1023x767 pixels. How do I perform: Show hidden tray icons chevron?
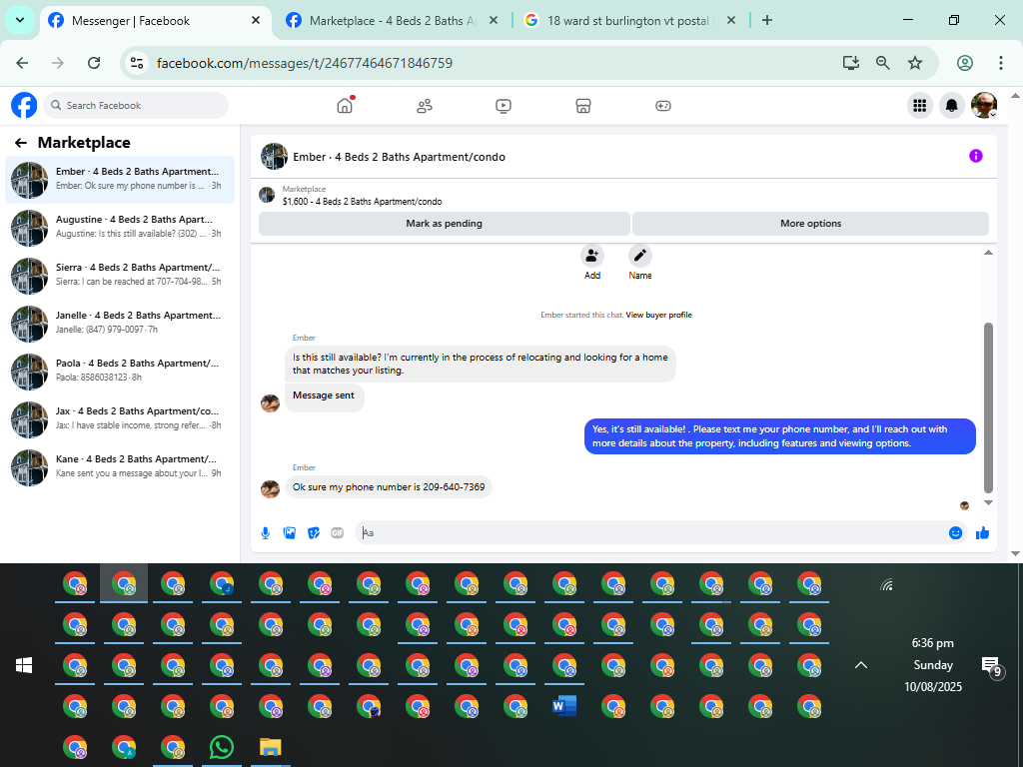pyautogui.click(x=861, y=665)
